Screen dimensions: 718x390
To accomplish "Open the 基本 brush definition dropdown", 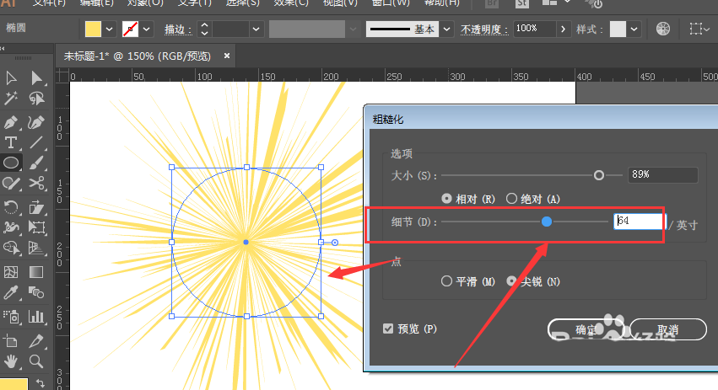I will click(446, 29).
